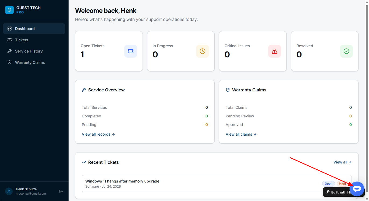Click the In Progress clock icon

point(203,51)
